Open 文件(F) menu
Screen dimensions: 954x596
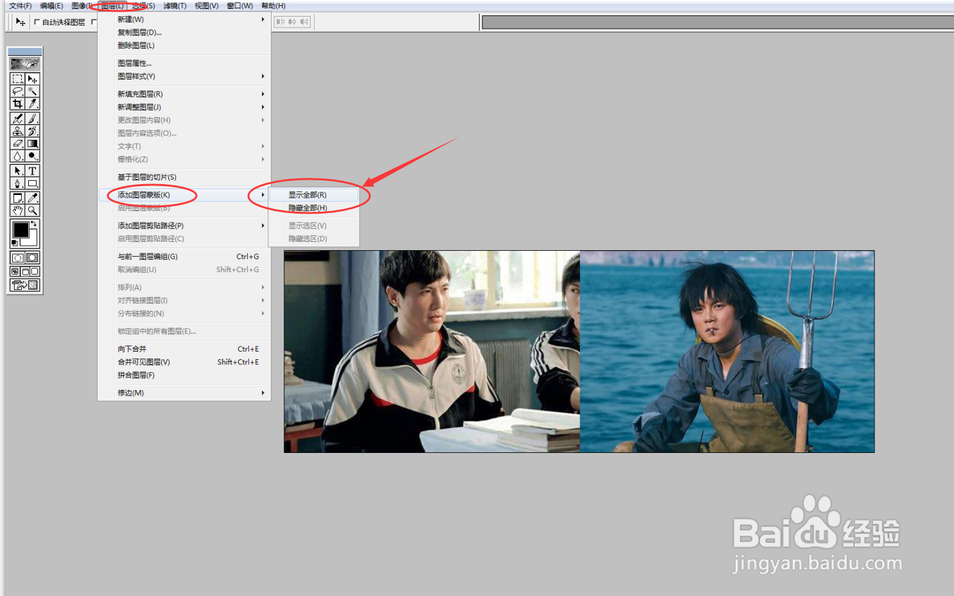click(x=20, y=6)
